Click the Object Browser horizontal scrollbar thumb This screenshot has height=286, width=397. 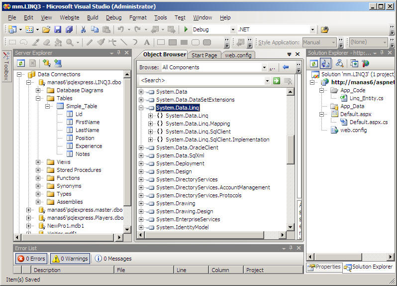[204, 235]
